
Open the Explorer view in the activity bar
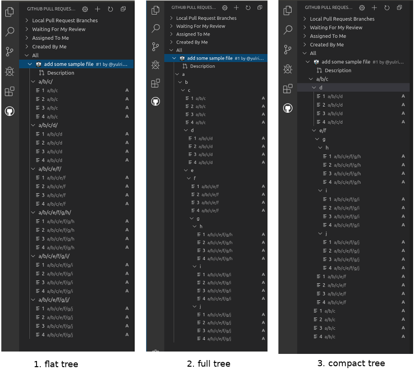point(9,13)
